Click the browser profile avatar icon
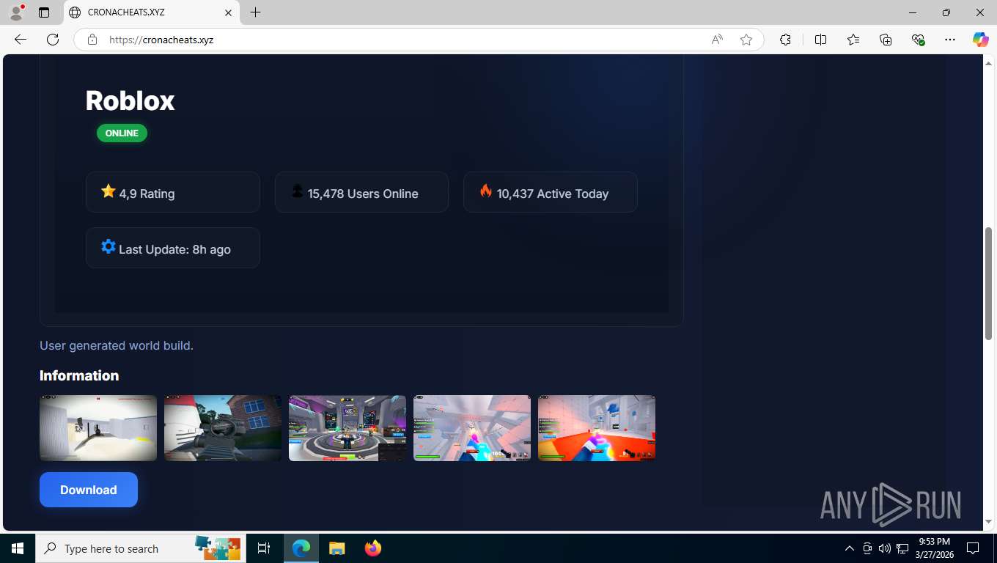 (x=16, y=12)
